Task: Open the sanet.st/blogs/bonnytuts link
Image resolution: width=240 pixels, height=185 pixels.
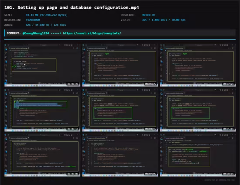Action: [x=92, y=33]
